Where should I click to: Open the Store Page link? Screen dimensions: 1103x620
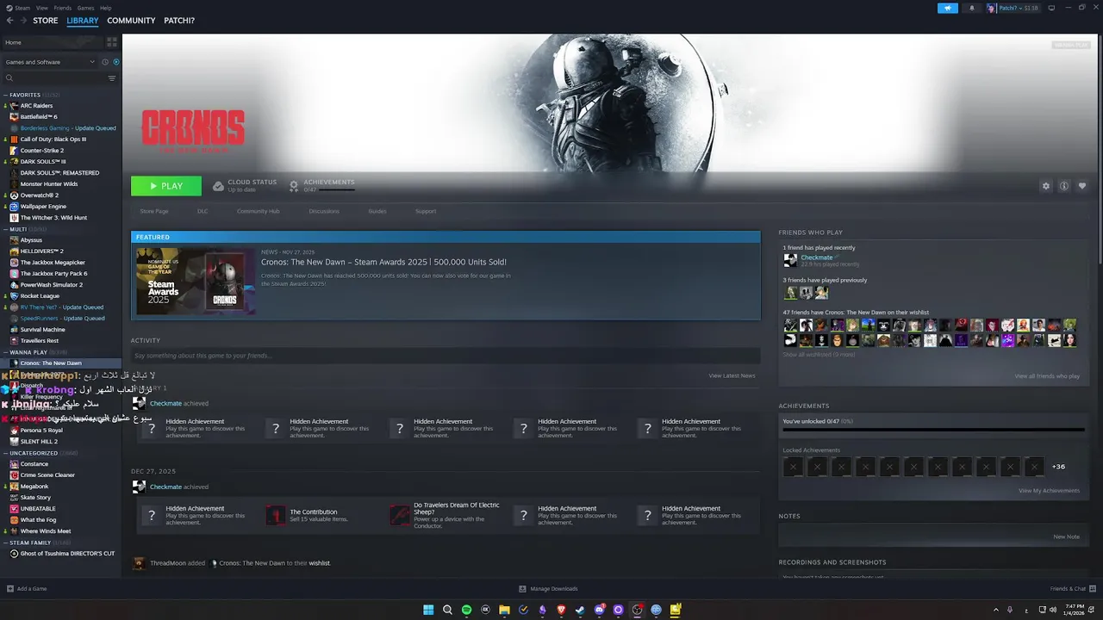click(154, 211)
